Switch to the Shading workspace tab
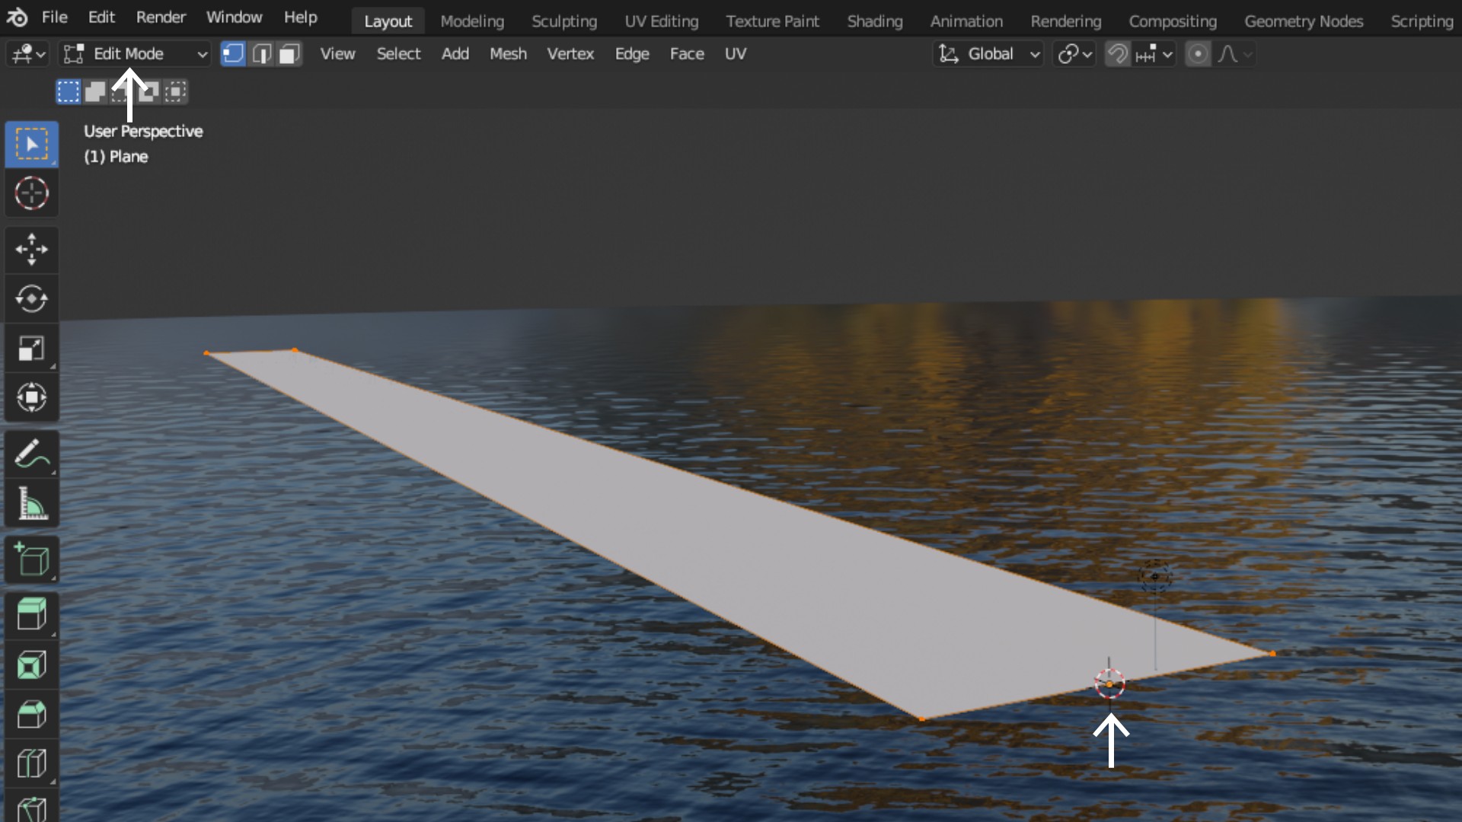The width and height of the screenshot is (1462, 822). pos(874,21)
